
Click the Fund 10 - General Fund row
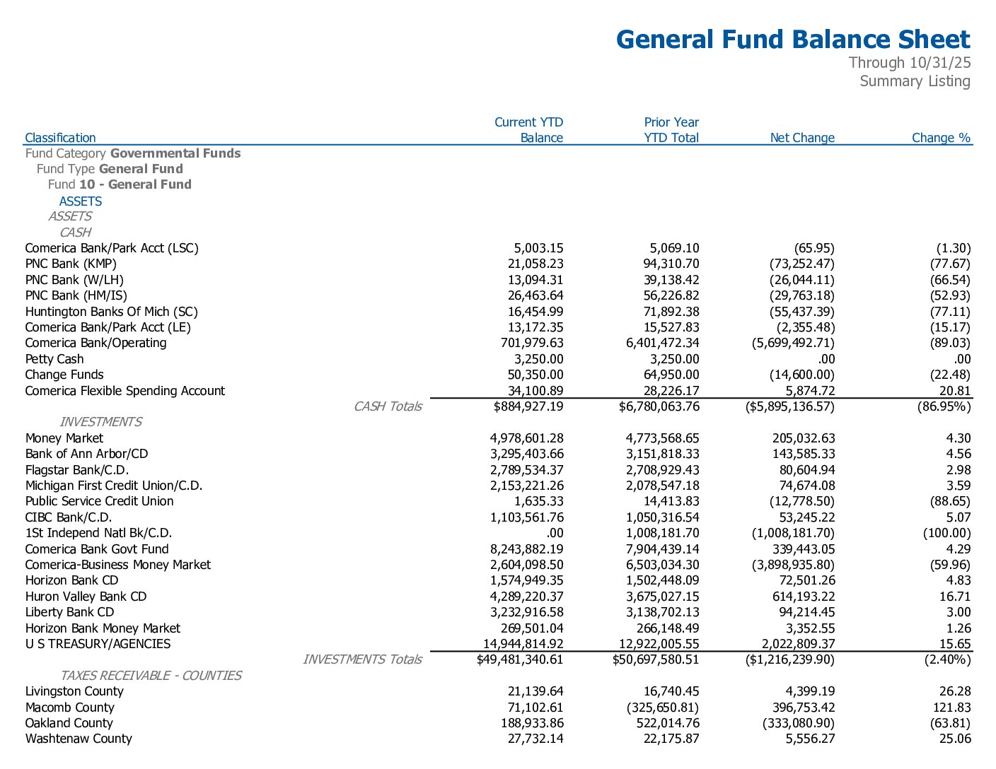(x=120, y=184)
